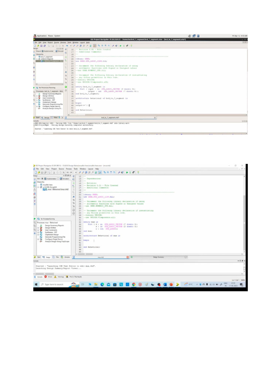Select mux.vhd editor tab
The height and width of the screenshot is (373, 280).
[101, 257]
